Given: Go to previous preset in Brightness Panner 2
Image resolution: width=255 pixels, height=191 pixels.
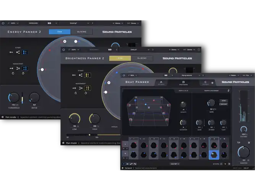Looking at the screenshot, I should pos(117,50).
